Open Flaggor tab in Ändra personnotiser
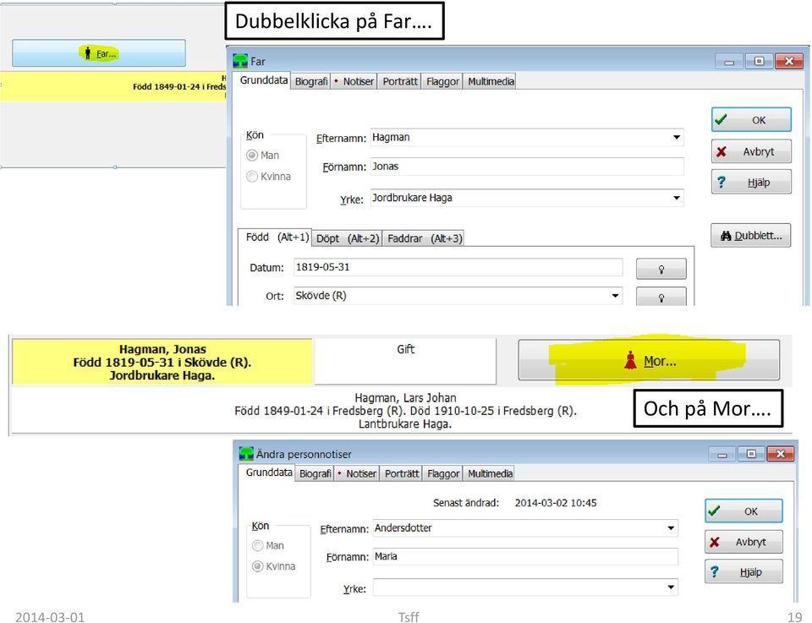 tap(443, 473)
